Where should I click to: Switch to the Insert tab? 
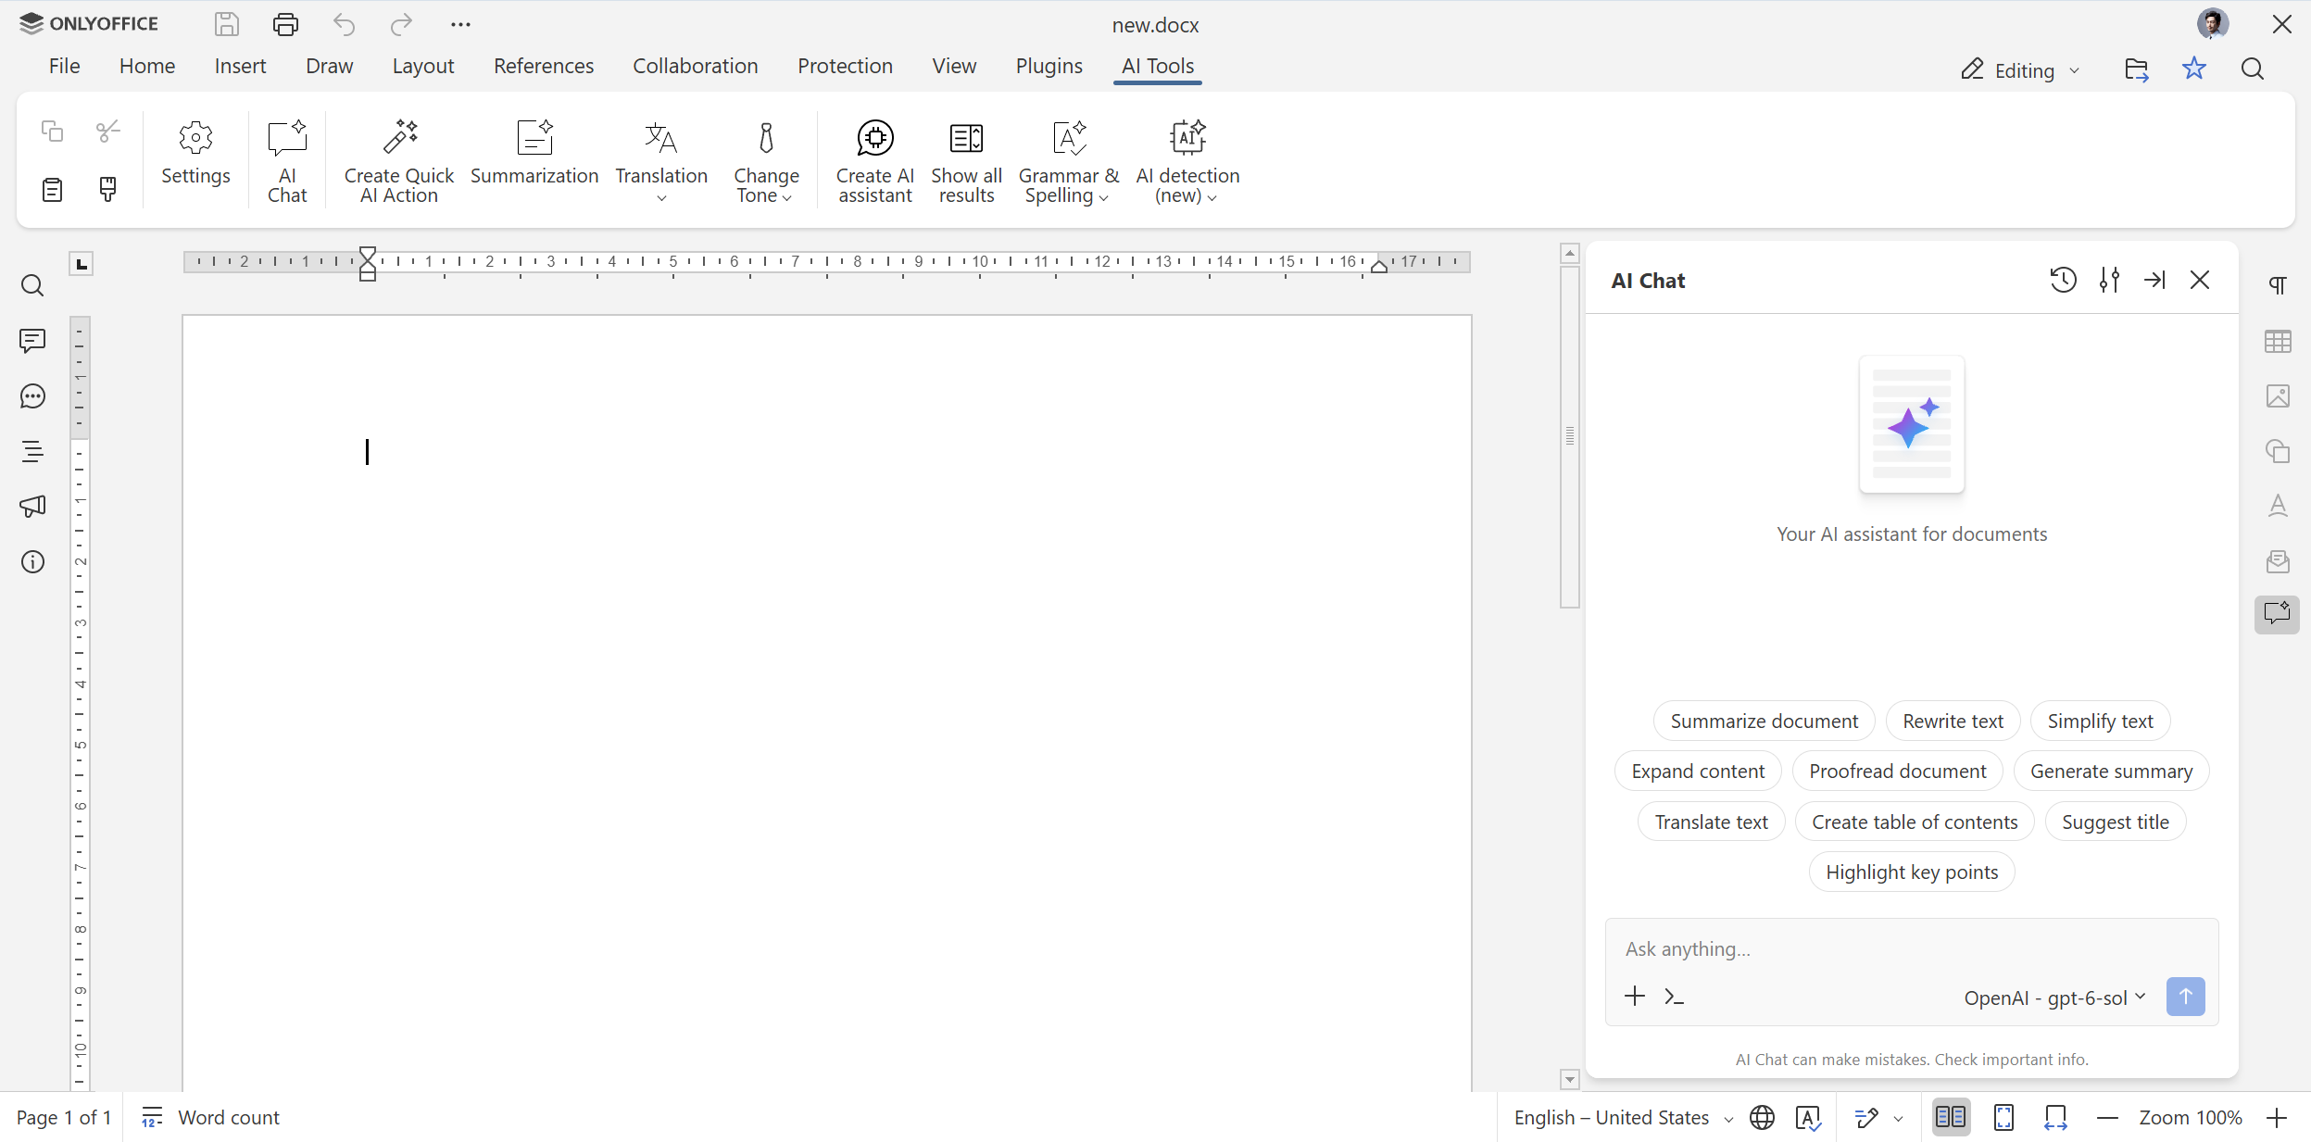point(240,66)
